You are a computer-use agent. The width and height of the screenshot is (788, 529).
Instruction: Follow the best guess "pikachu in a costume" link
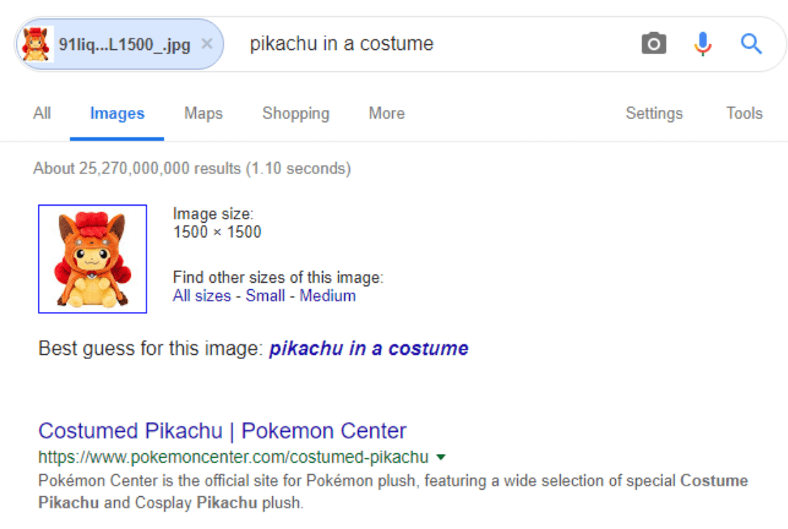click(369, 349)
